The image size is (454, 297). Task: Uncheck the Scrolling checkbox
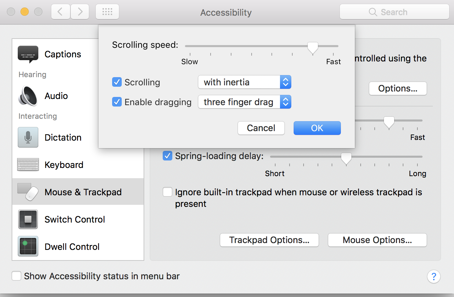(117, 82)
